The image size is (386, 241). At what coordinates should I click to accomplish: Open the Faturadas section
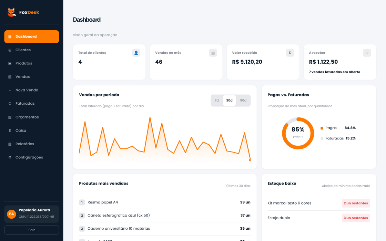[x=31, y=104]
